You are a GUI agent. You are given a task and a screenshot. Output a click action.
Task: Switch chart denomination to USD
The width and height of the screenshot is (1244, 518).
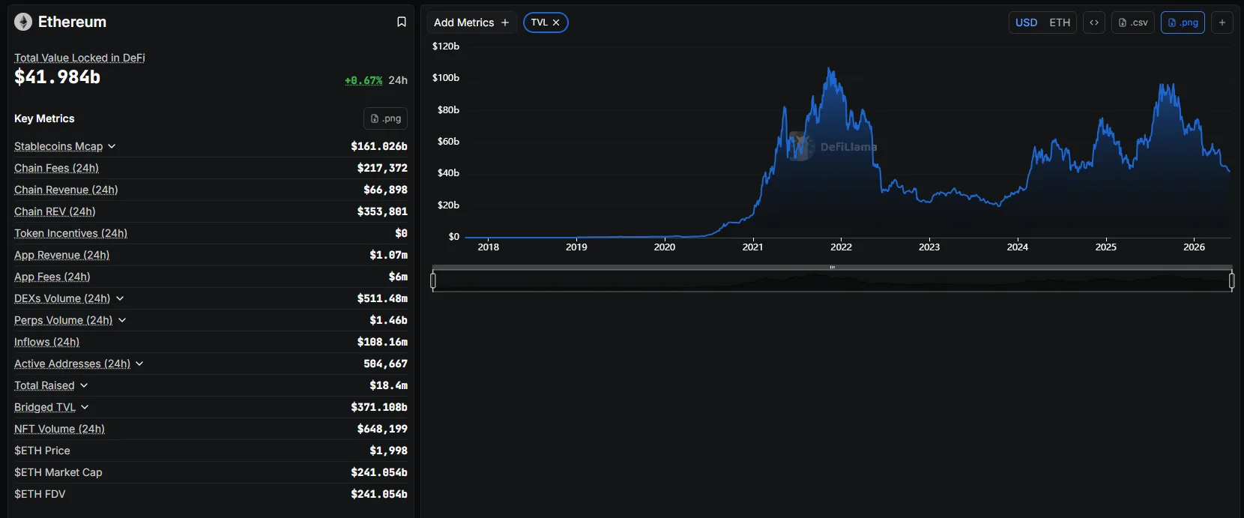click(x=1026, y=22)
